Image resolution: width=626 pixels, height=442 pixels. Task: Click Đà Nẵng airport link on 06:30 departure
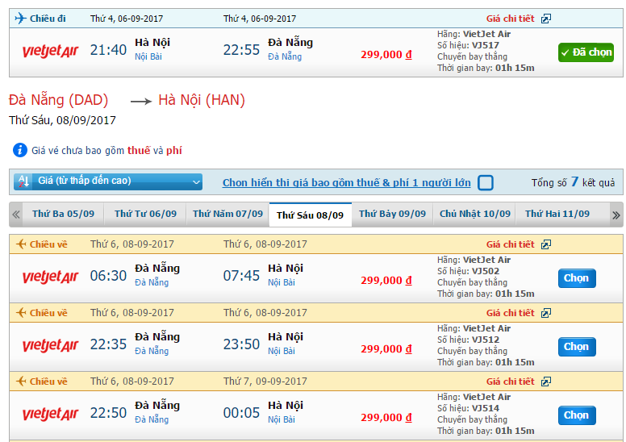[x=152, y=282]
